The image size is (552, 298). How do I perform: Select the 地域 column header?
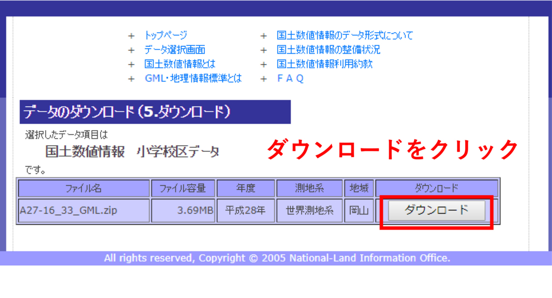click(x=358, y=188)
